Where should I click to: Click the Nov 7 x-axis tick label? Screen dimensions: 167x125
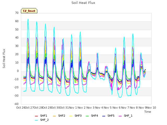pos(125,108)
